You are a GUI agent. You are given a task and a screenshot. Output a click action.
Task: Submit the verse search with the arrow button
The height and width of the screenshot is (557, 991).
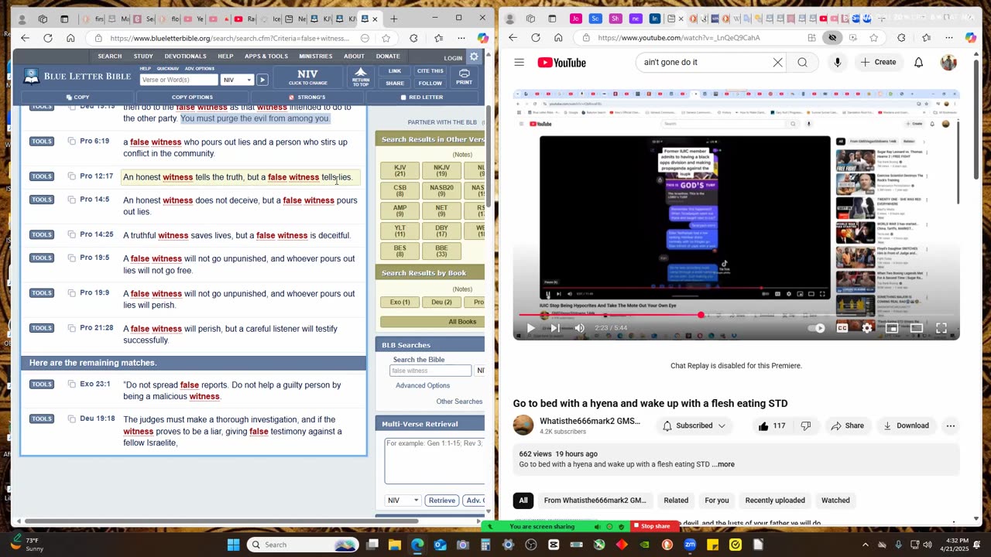(x=262, y=80)
